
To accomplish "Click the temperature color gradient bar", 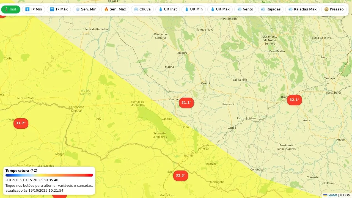I will point(49,175).
